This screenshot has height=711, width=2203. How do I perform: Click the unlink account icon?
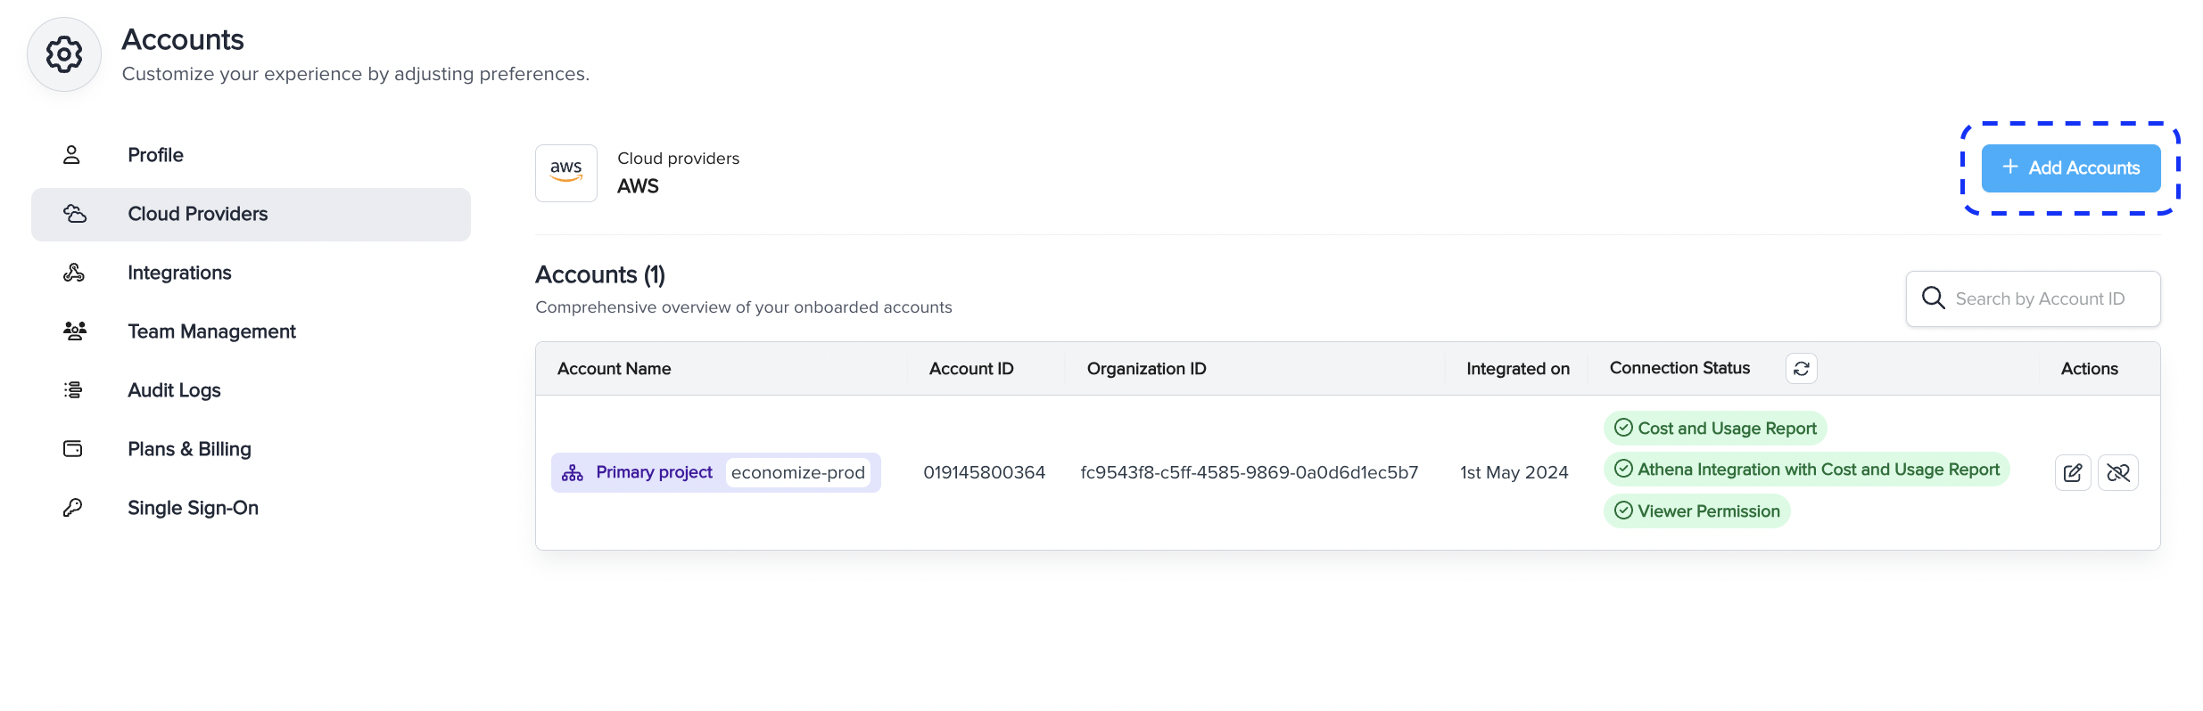[x=2118, y=472]
